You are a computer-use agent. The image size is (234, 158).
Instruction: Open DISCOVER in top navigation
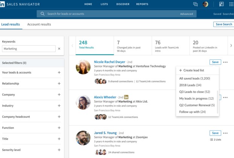pyautogui.click(x=123, y=4)
